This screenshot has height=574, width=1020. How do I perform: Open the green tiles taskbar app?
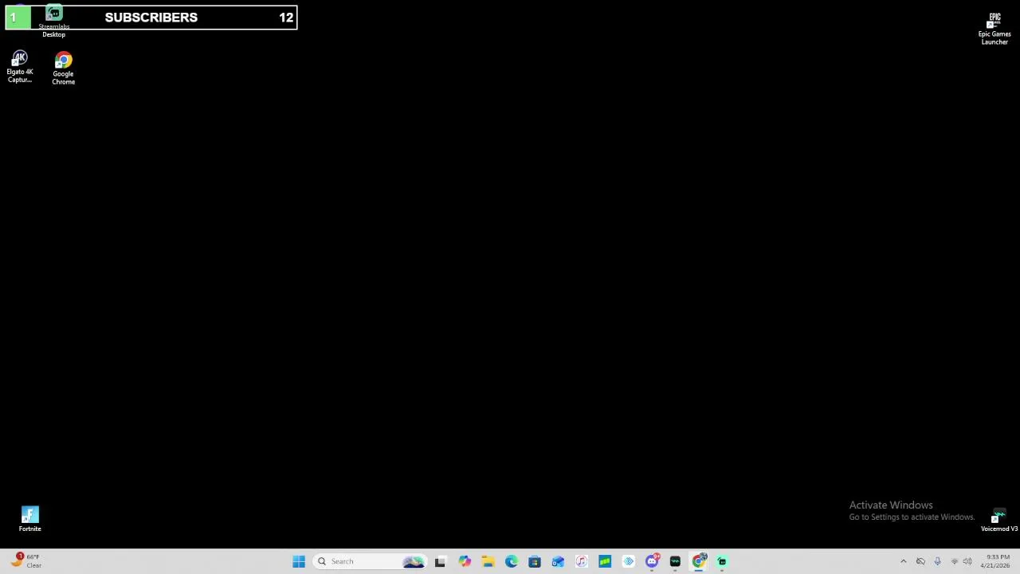tap(605, 561)
